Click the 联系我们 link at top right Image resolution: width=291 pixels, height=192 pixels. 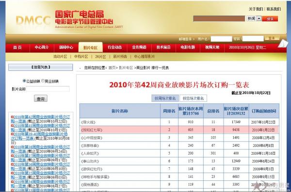tap(274, 9)
